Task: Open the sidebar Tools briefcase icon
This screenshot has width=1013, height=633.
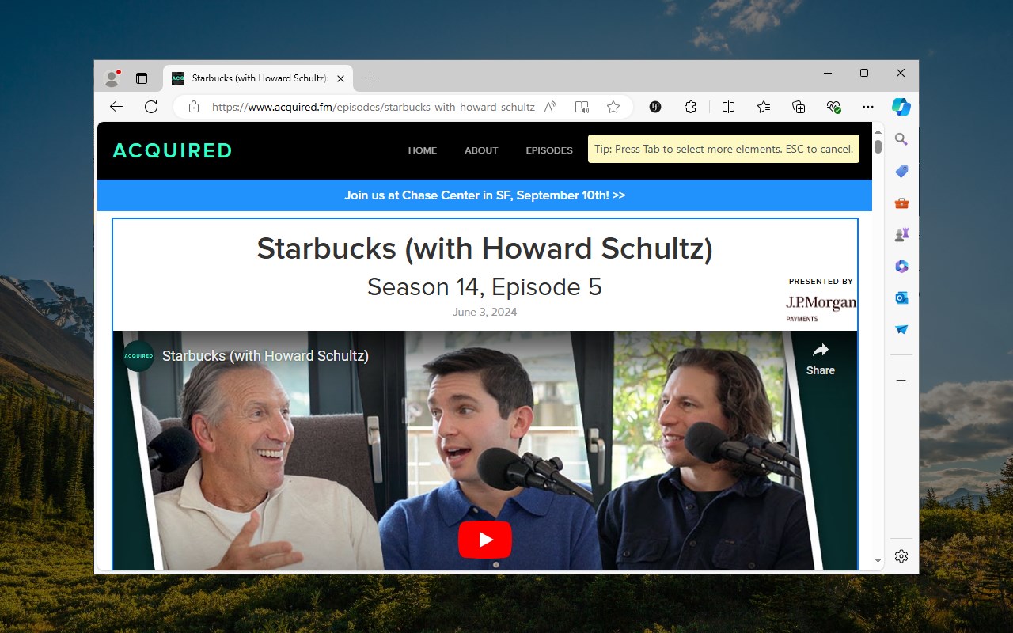Action: (x=901, y=203)
